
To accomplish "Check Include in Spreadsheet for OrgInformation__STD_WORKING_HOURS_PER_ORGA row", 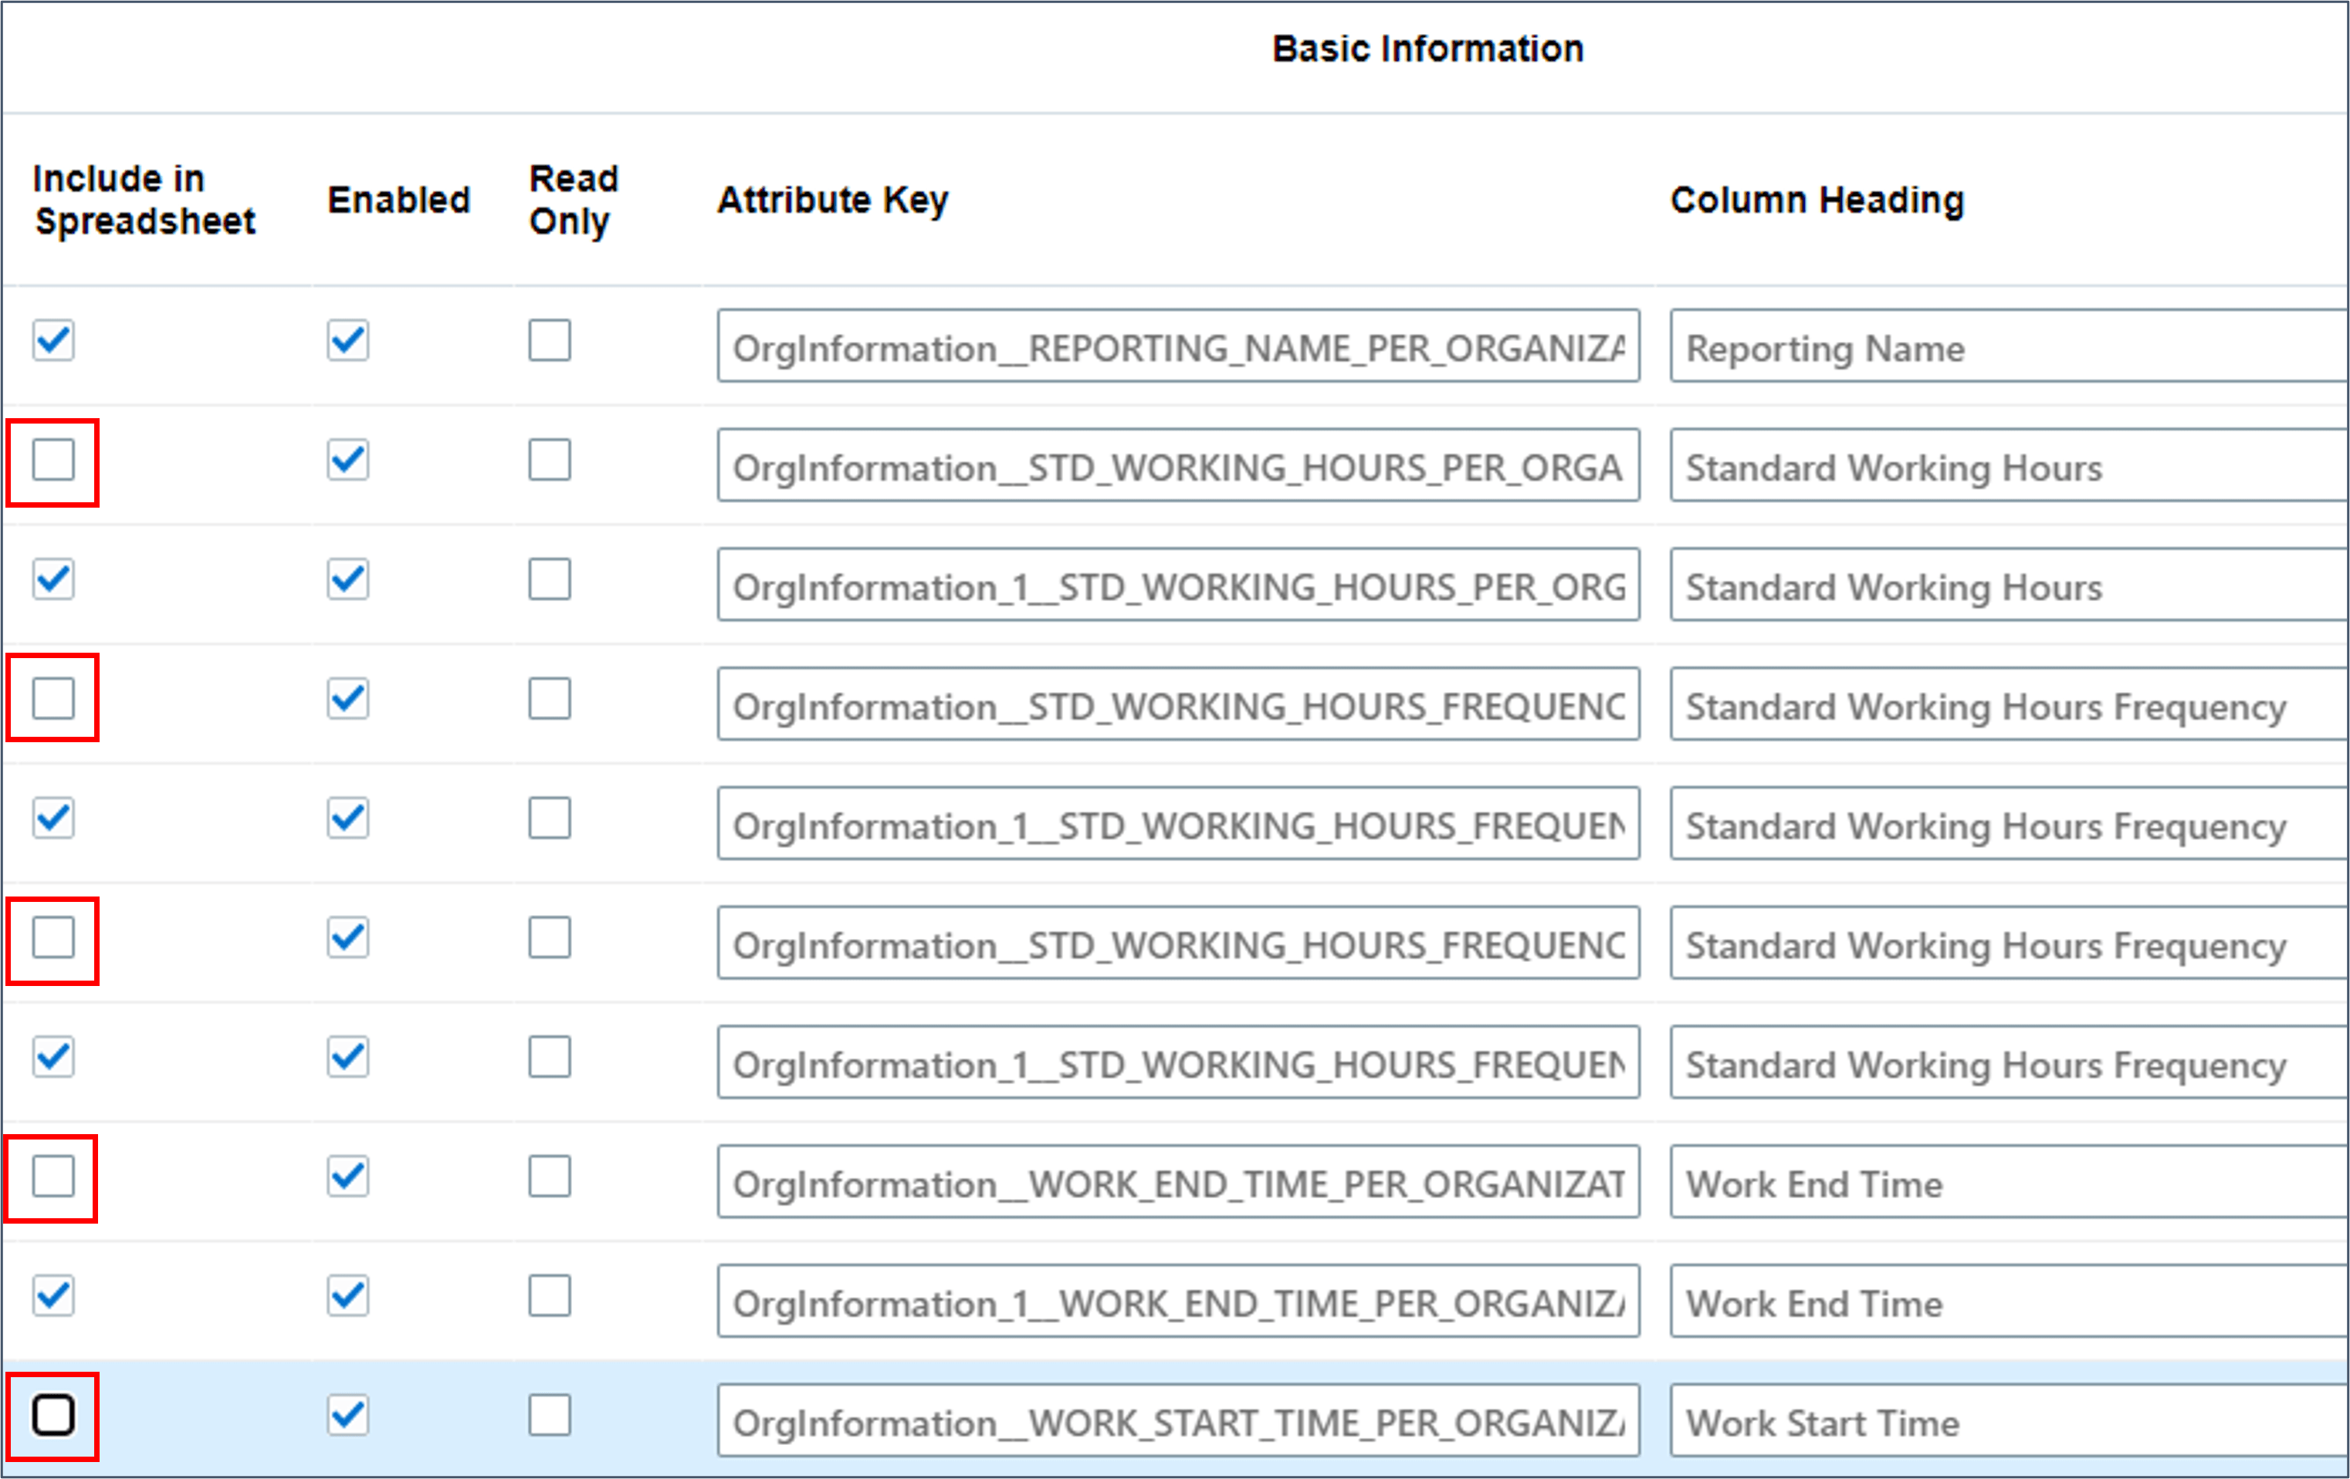I will click(x=52, y=460).
